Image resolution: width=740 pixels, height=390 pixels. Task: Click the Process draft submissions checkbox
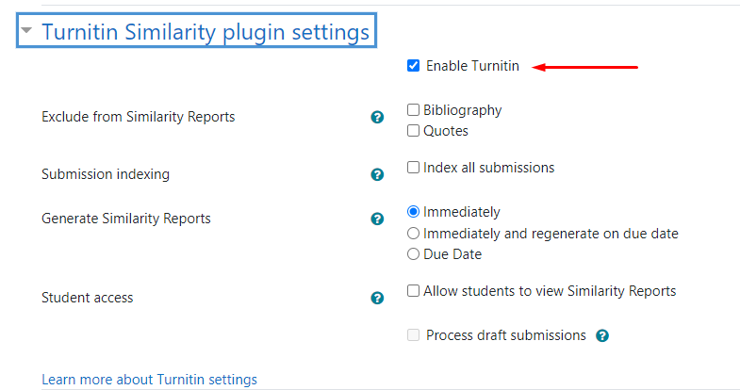click(414, 335)
